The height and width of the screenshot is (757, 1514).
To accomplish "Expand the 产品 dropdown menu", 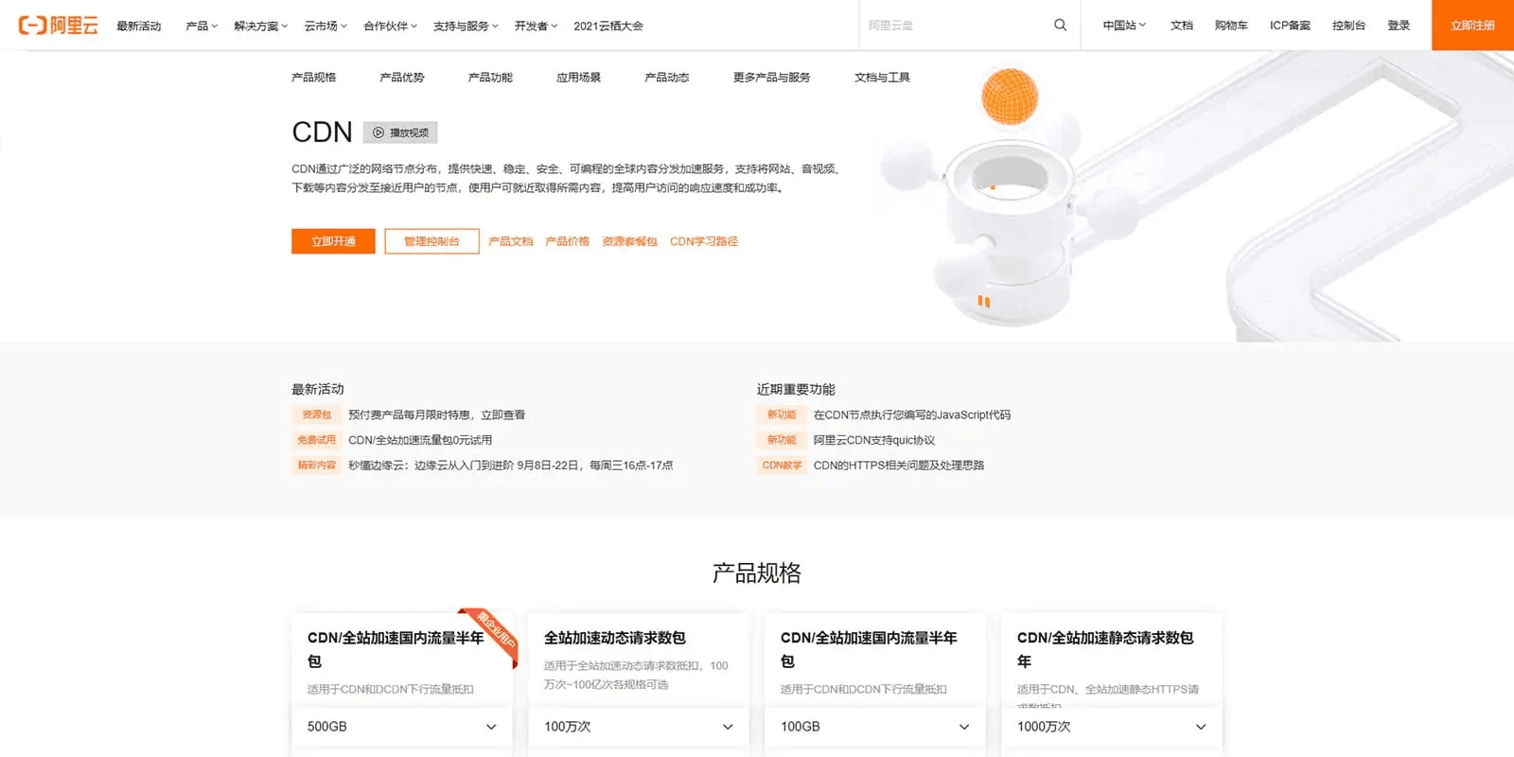I will click(202, 26).
